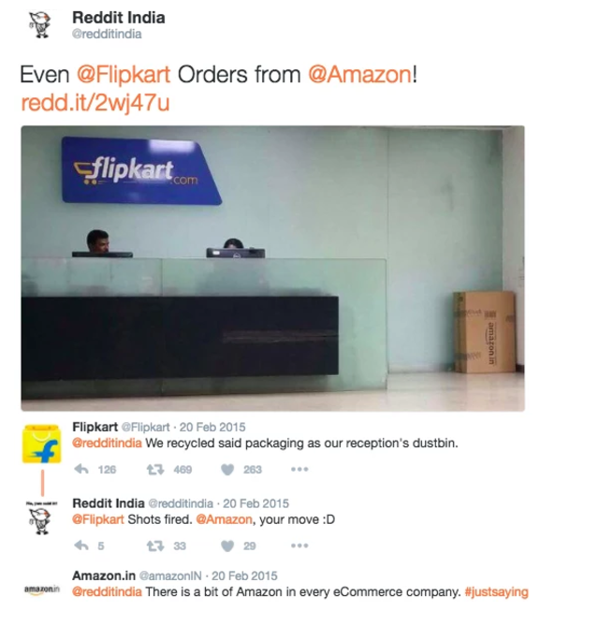
Task: Click @redditindia mention in Amazon.in's reply
Action: click(107, 591)
